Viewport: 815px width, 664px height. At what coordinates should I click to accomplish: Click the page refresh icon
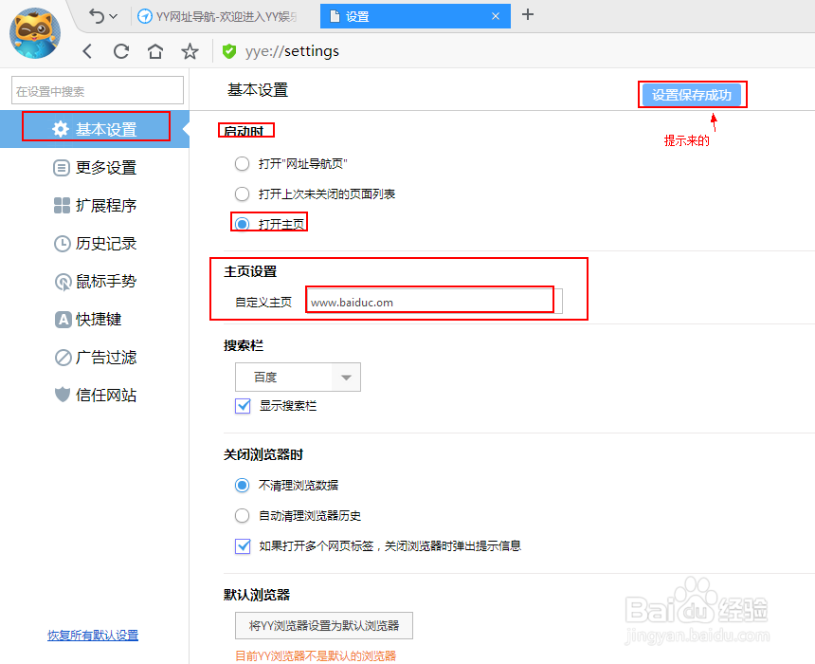coord(120,51)
